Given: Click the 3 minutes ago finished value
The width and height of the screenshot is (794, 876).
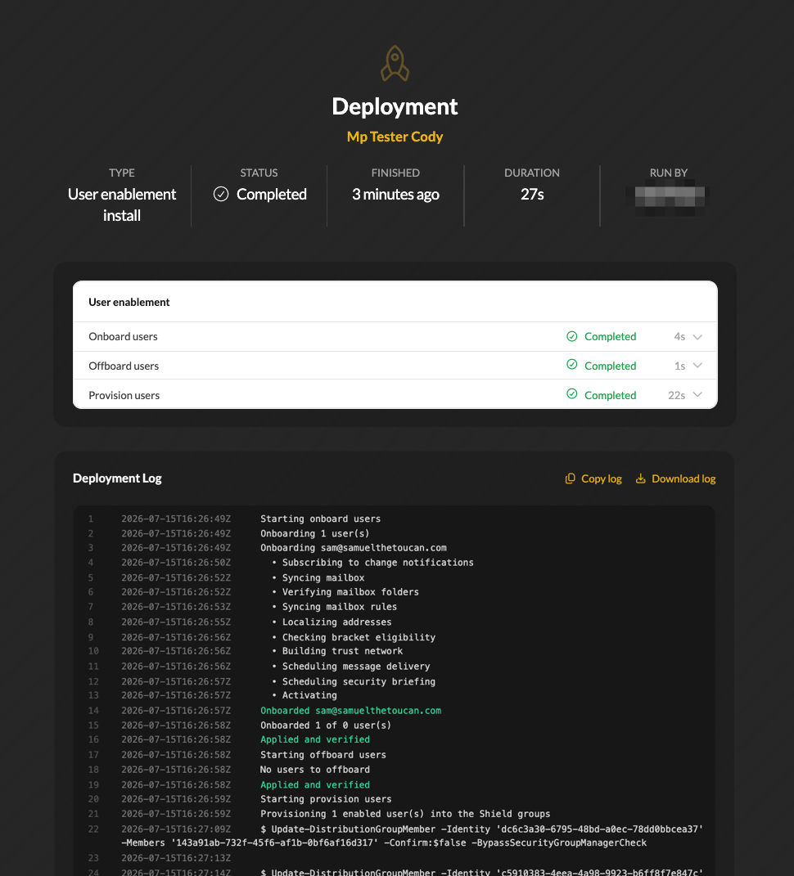Looking at the screenshot, I should 395,195.
